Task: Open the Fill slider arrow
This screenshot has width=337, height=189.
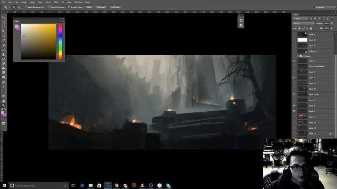Action: [x=331, y=28]
